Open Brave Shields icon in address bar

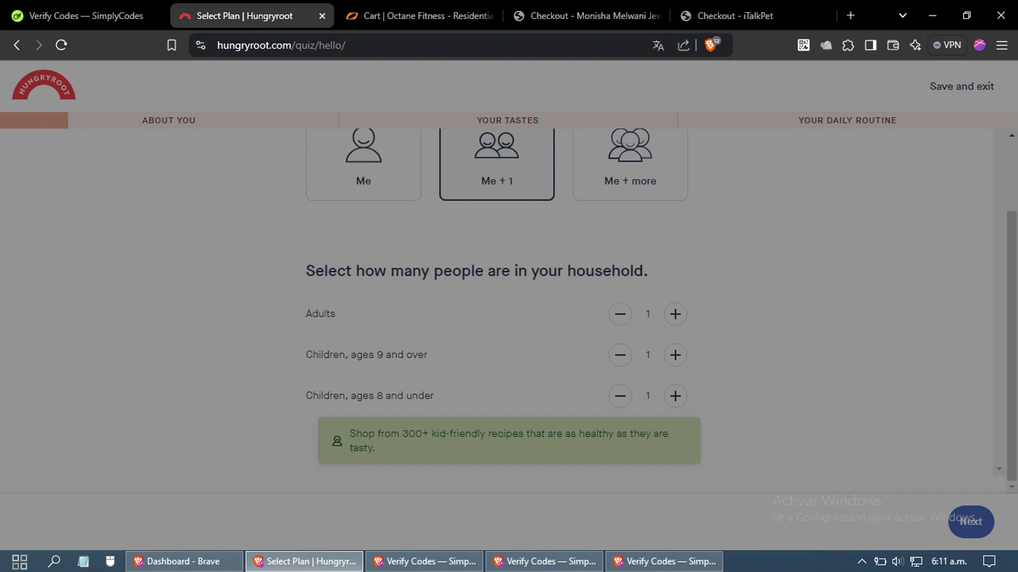(x=711, y=45)
